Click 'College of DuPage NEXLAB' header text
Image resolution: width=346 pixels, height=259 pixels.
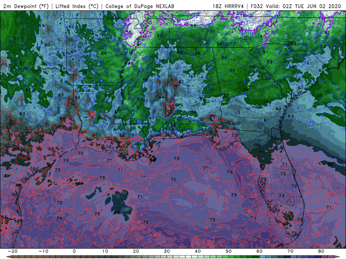point(140,6)
